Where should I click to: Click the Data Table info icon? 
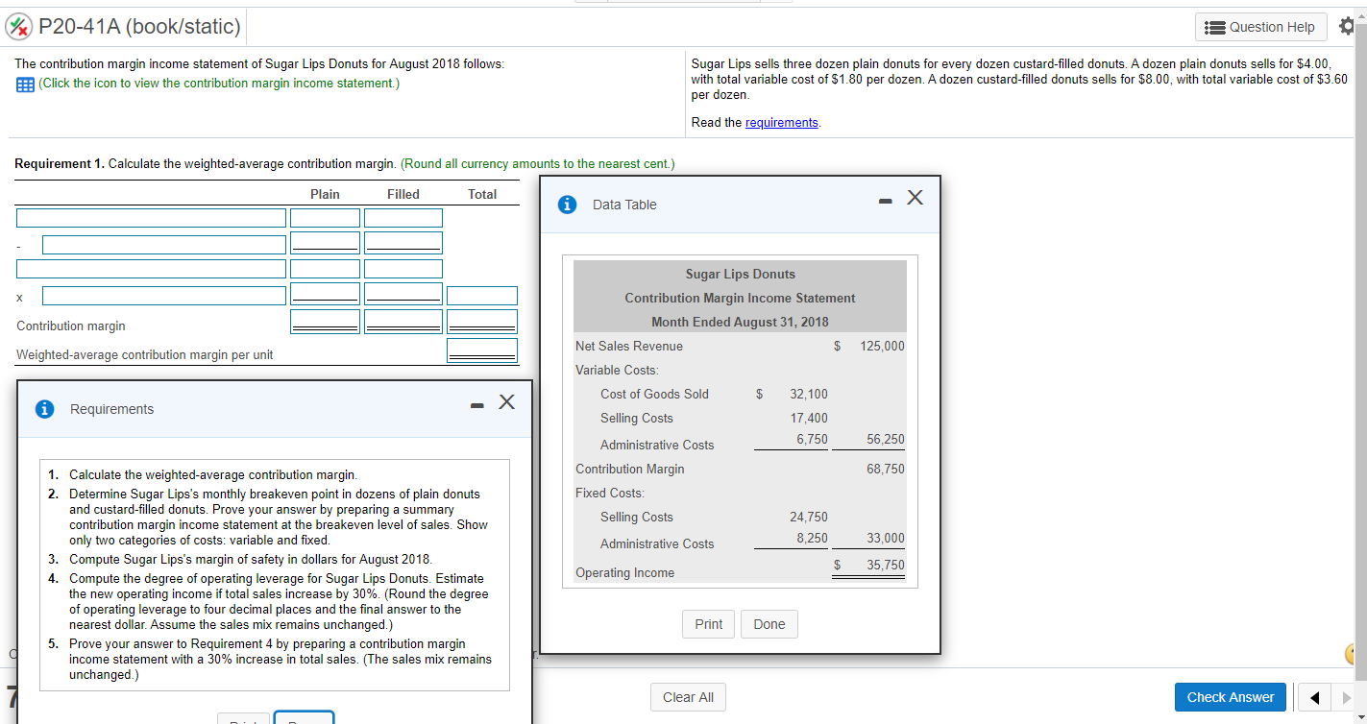pyautogui.click(x=568, y=205)
